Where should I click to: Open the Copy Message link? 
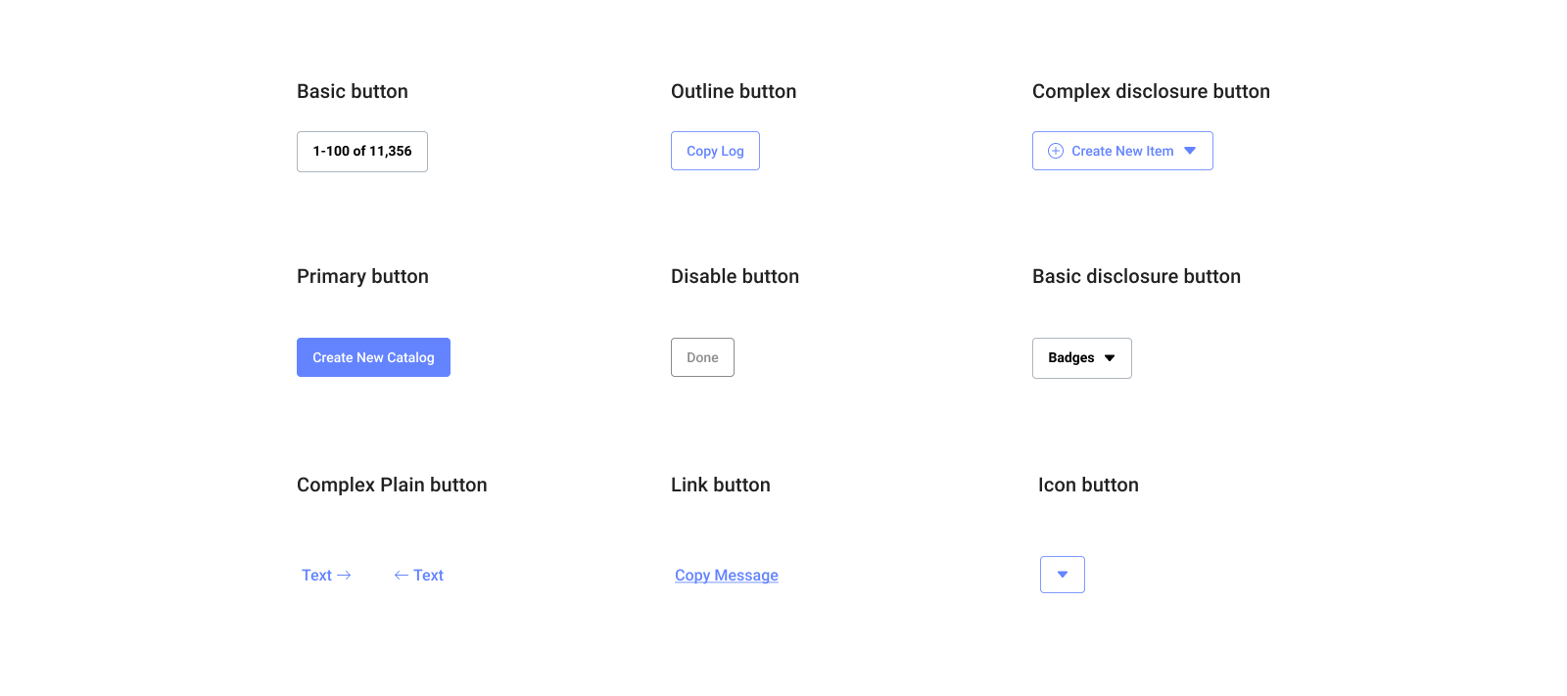[727, 576]
